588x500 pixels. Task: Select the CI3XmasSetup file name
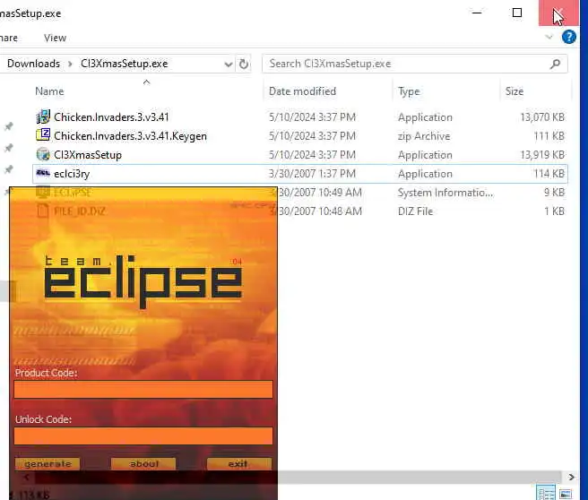88,154
